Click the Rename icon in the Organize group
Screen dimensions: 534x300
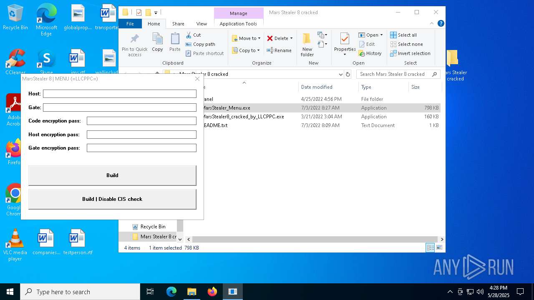[270, 50]
